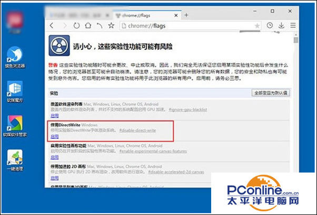
Task: Open the downloads arrow icon
Action: [x=281, y=26]
